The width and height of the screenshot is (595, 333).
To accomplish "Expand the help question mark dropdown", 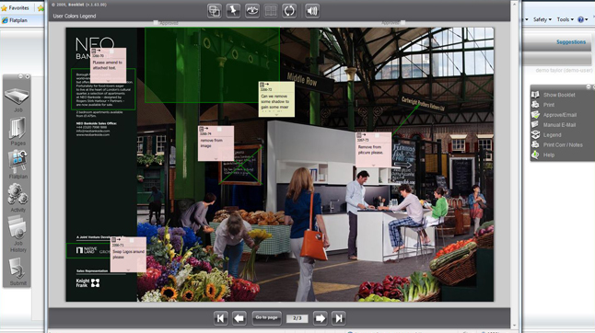I will (582, 19).
